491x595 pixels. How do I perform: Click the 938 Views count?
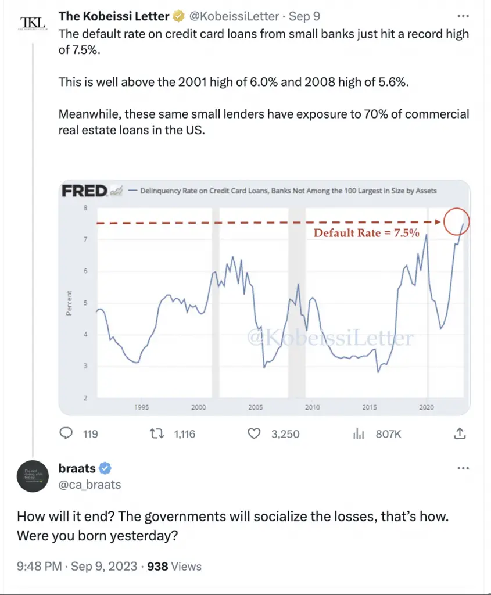pos(174,566)
